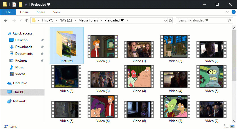The height and width of the screenshot is (130, 237).
Task: Switch to the Home ribbon tab
Action: [x=24, y=12]
